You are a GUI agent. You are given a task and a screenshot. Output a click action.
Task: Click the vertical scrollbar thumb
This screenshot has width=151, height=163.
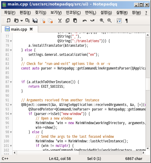pyautogui.click(x=148, y=84)
